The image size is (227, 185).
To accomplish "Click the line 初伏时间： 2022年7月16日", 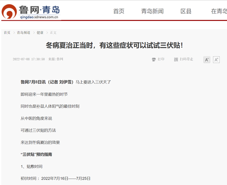I will [55, 179].
